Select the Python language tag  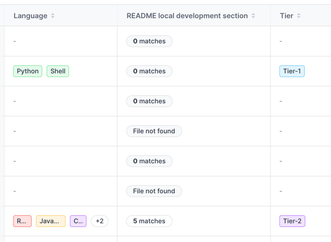28,71
